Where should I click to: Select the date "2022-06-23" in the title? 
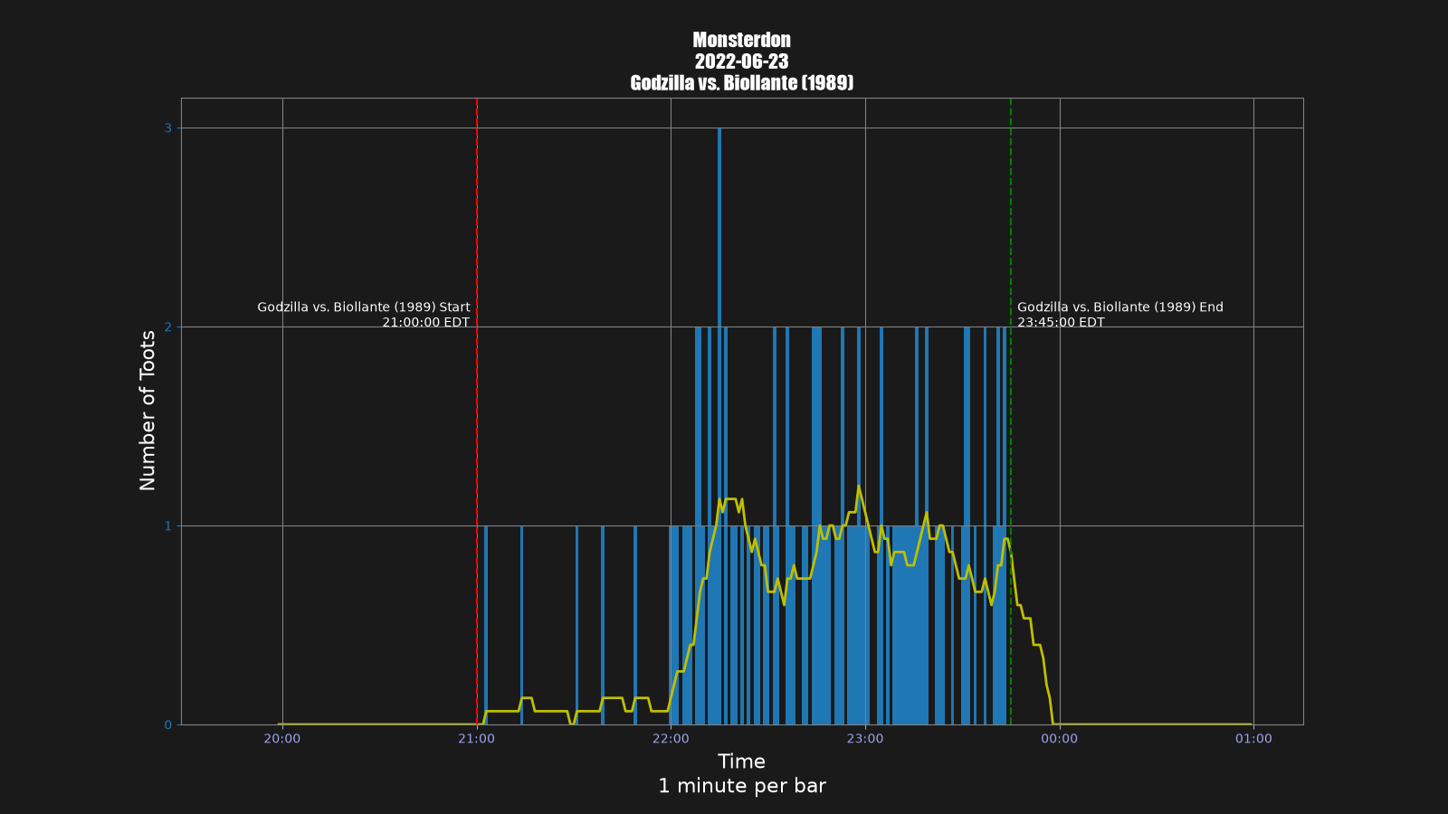pos(742,62)
